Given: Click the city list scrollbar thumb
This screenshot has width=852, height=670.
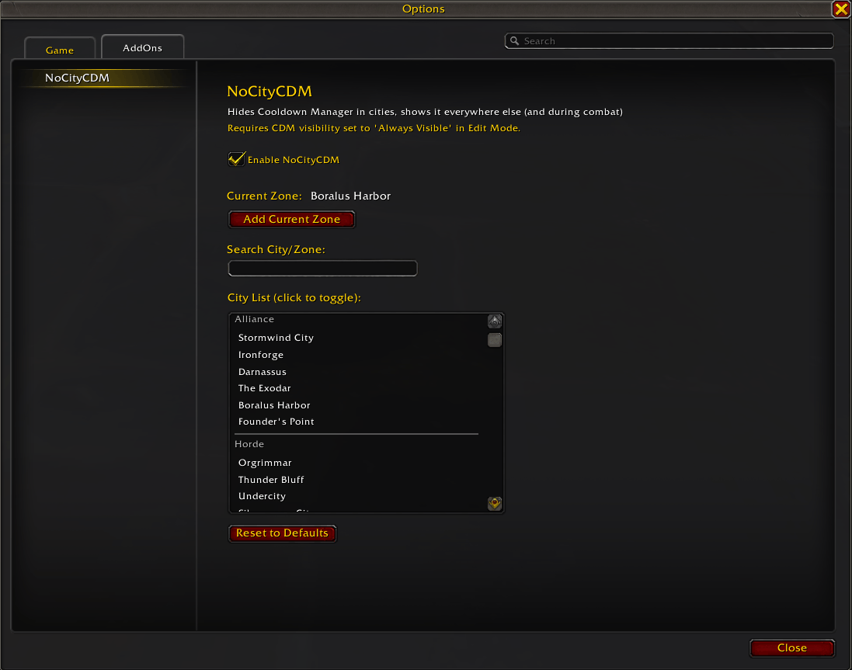Looking at the screenshot, I should 495,340.
